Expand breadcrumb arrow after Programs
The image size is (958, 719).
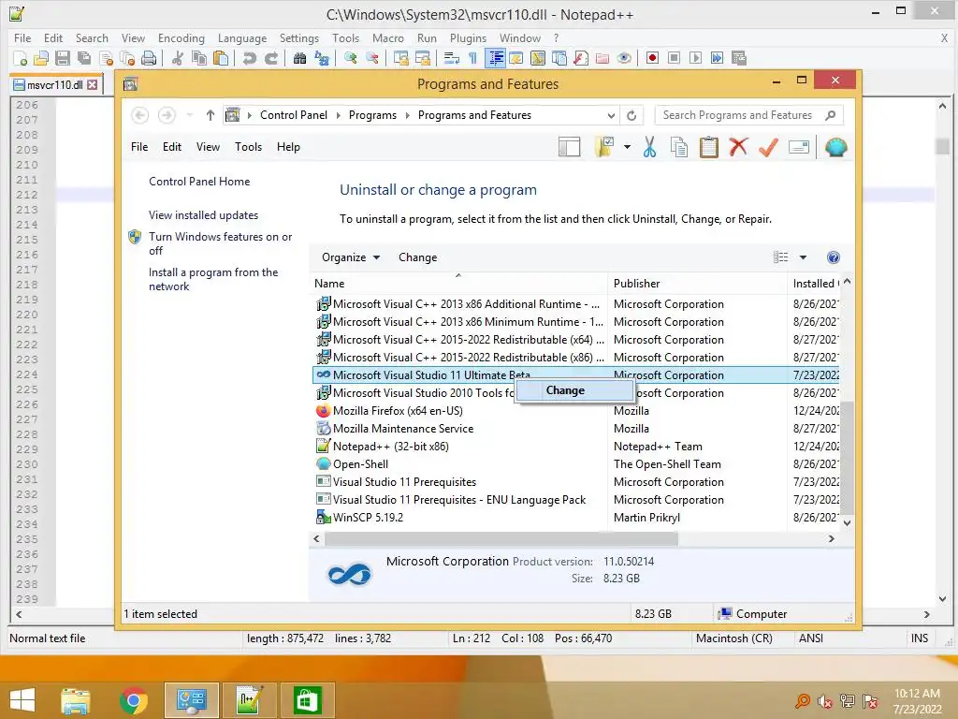tap(408, 115)
